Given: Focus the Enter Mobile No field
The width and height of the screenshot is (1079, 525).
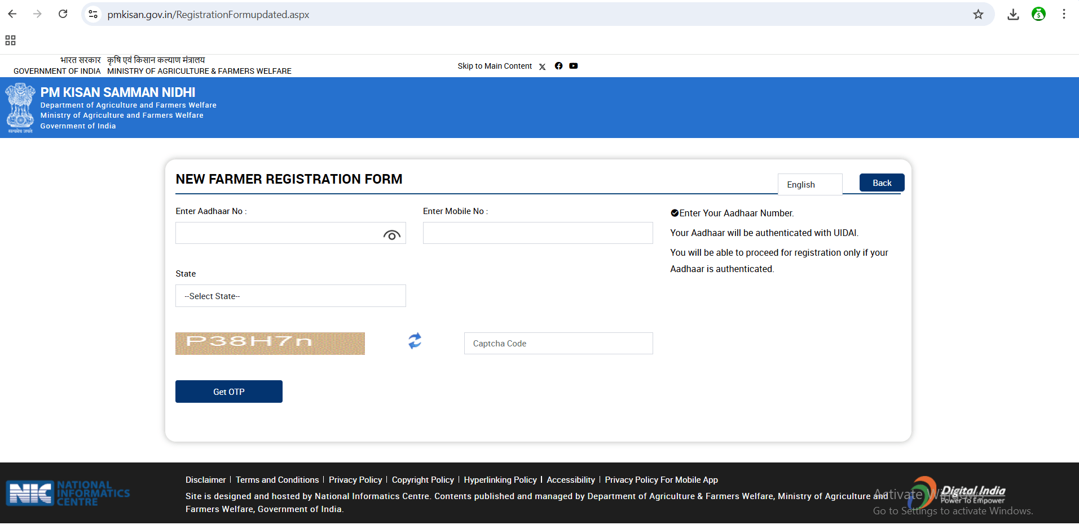Looking at the screenshot, I should click(x=538, y=233).
